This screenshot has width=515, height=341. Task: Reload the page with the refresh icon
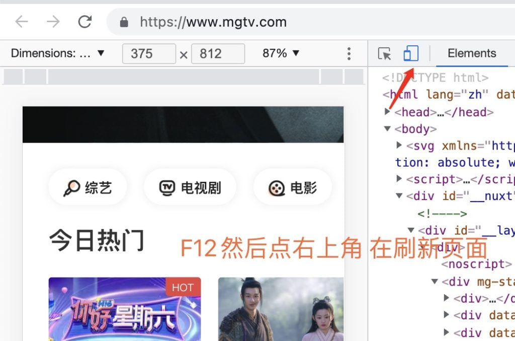point(84,22)
